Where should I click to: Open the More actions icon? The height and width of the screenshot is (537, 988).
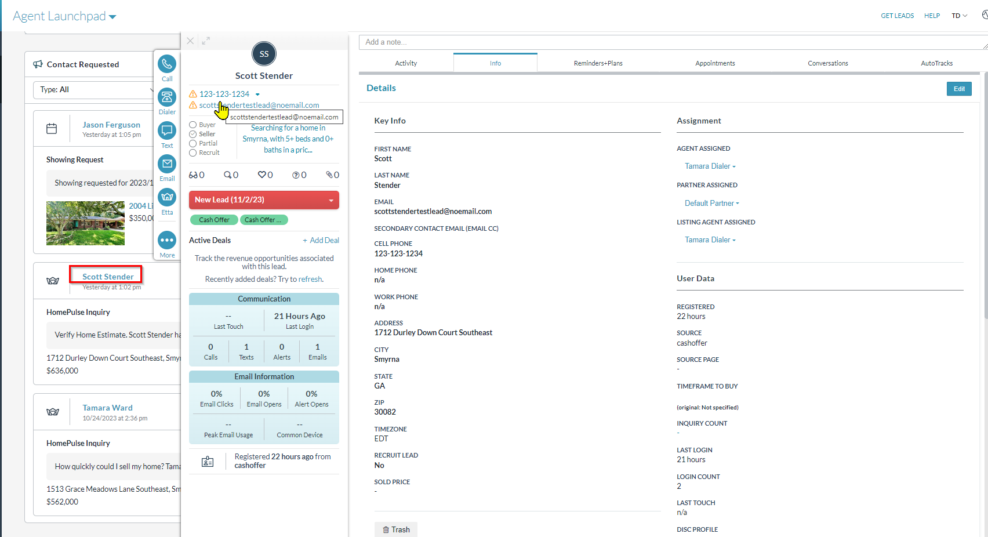tap(167, 240)
